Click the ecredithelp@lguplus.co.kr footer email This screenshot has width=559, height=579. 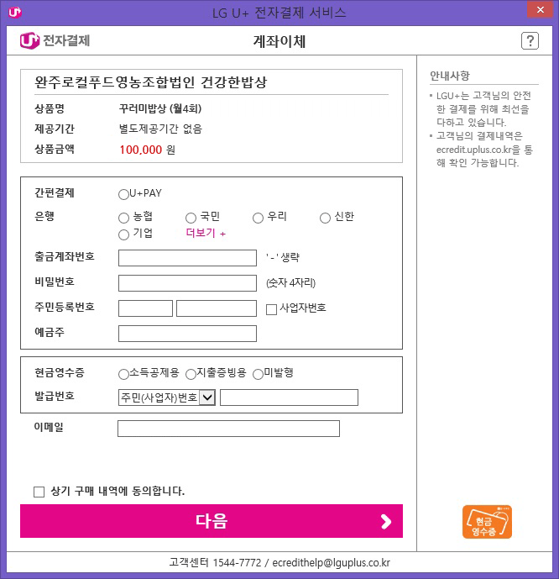tap(332, 563)
